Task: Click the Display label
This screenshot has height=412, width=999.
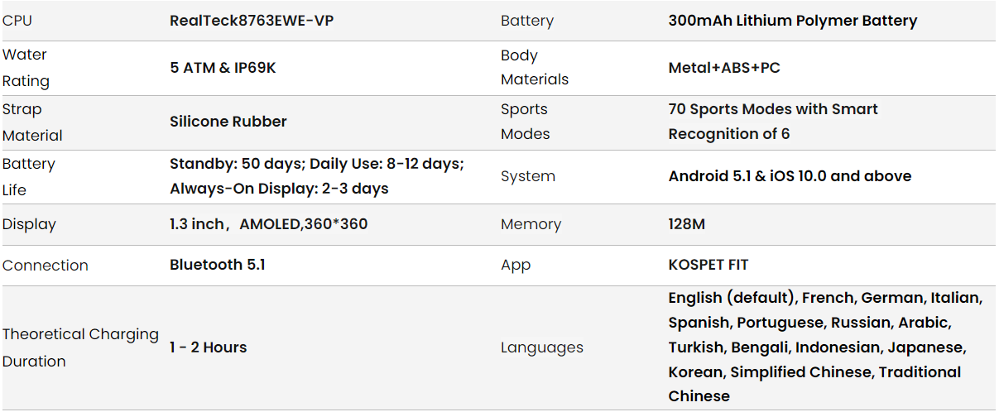Action: (29, 224)
